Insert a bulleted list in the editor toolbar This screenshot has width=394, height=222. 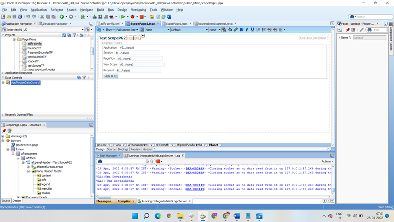pos(264,29)
